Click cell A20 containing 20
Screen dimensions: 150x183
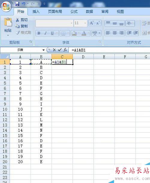point(20,162)
